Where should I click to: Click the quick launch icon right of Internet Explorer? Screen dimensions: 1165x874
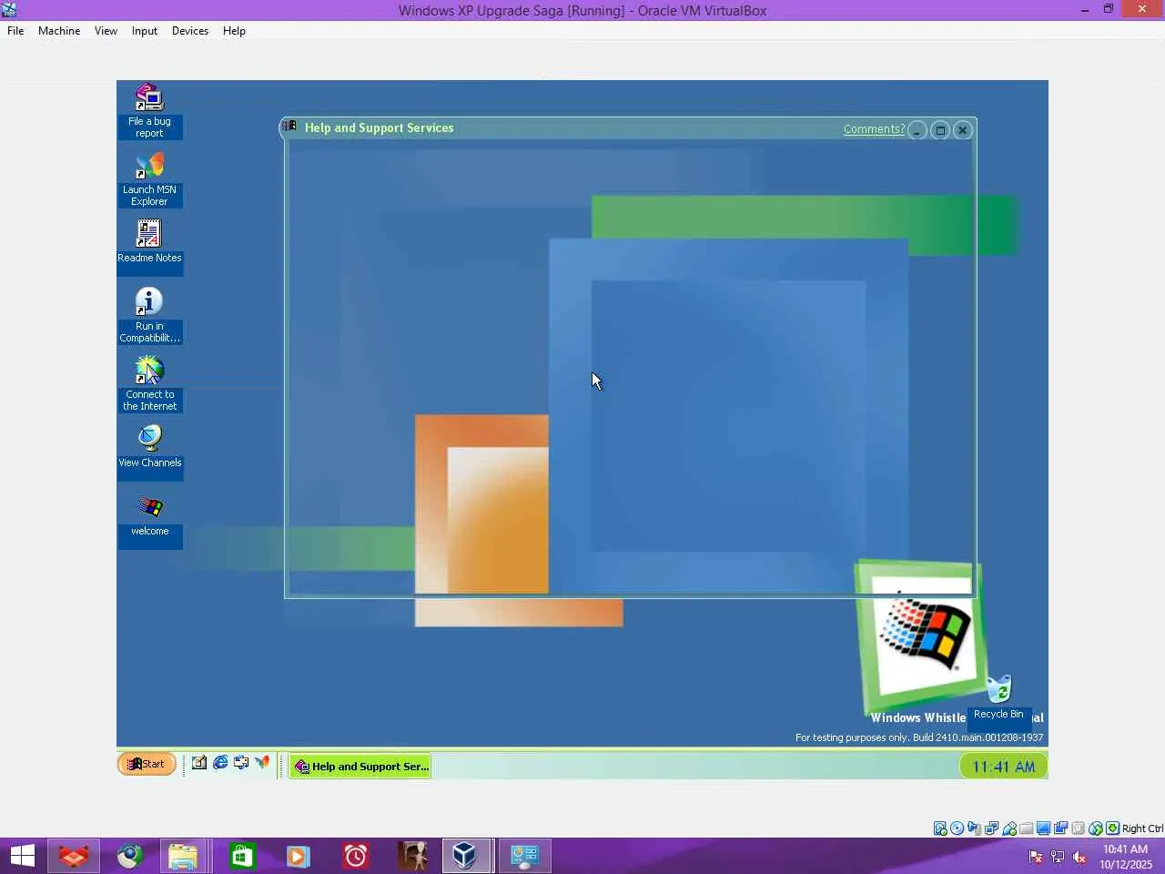(x=241, y=763)
